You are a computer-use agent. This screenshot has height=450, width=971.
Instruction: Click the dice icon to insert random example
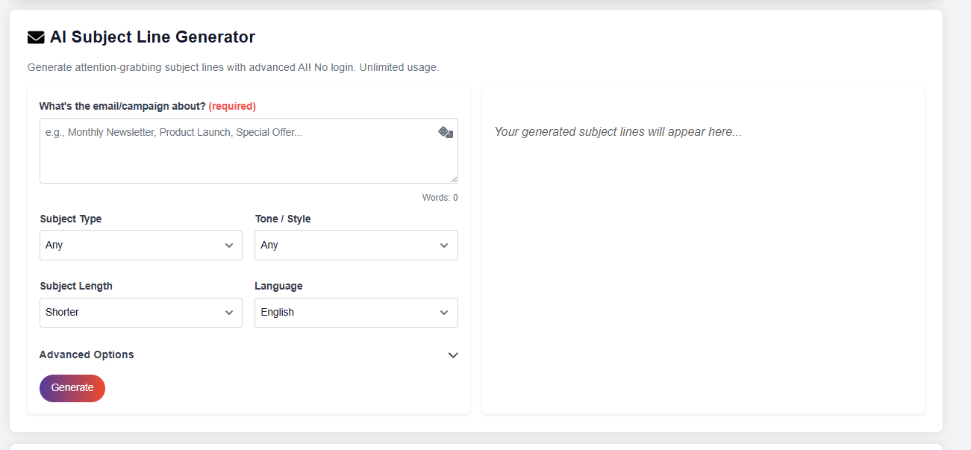click(446, 132)
